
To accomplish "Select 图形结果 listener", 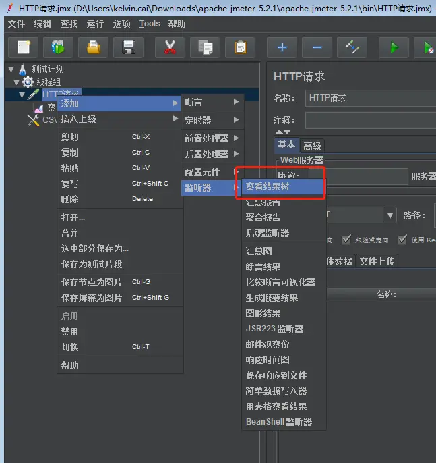I will coord(284,313).
